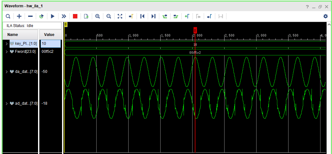This screenshot has width=332, height=154.
Task: Click the 10 label in key waveform
Action: click(x=195, y=45)
